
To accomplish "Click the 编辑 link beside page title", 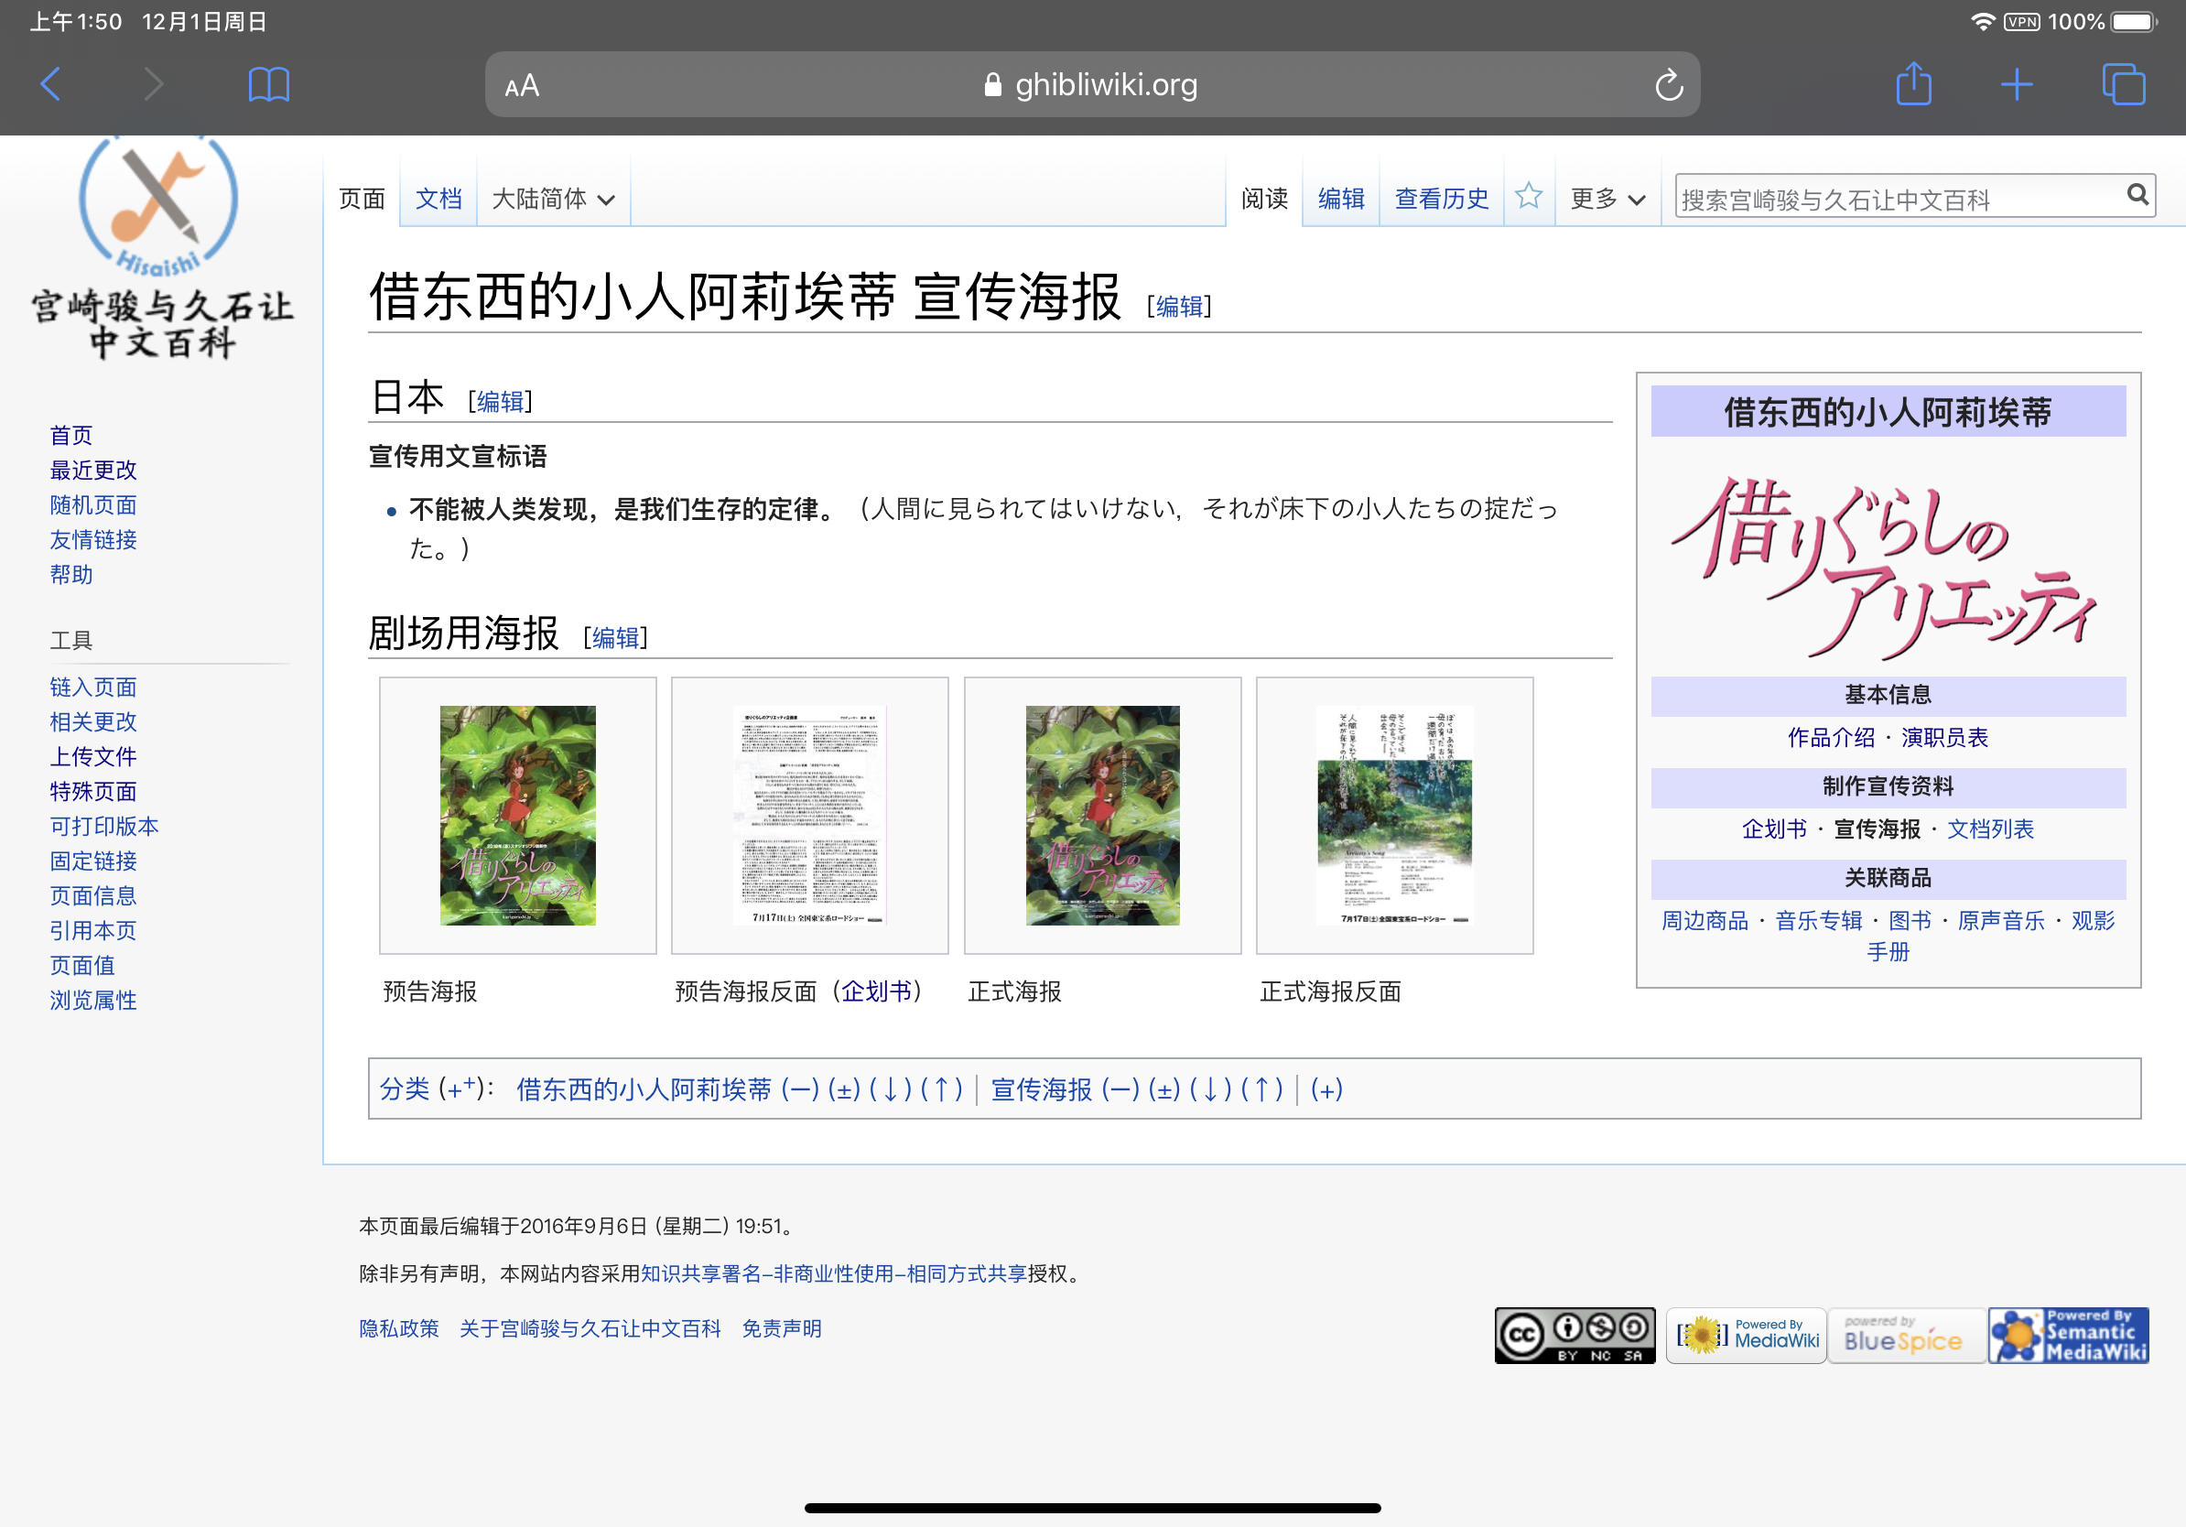I will coord(1179,306).
